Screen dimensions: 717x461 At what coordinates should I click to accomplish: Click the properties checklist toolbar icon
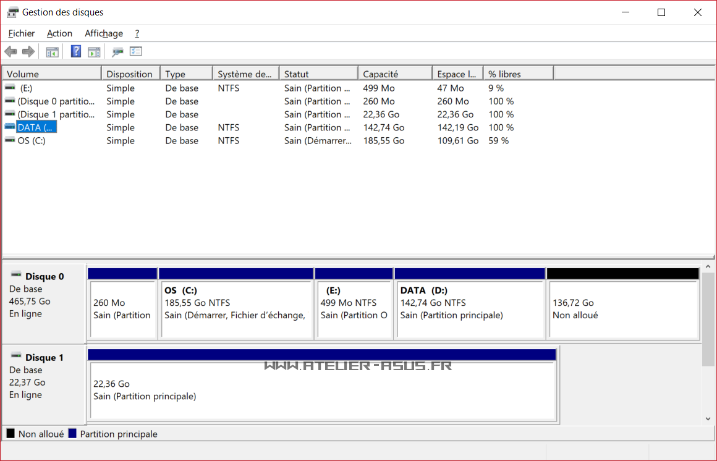click(x=136, y=51)
